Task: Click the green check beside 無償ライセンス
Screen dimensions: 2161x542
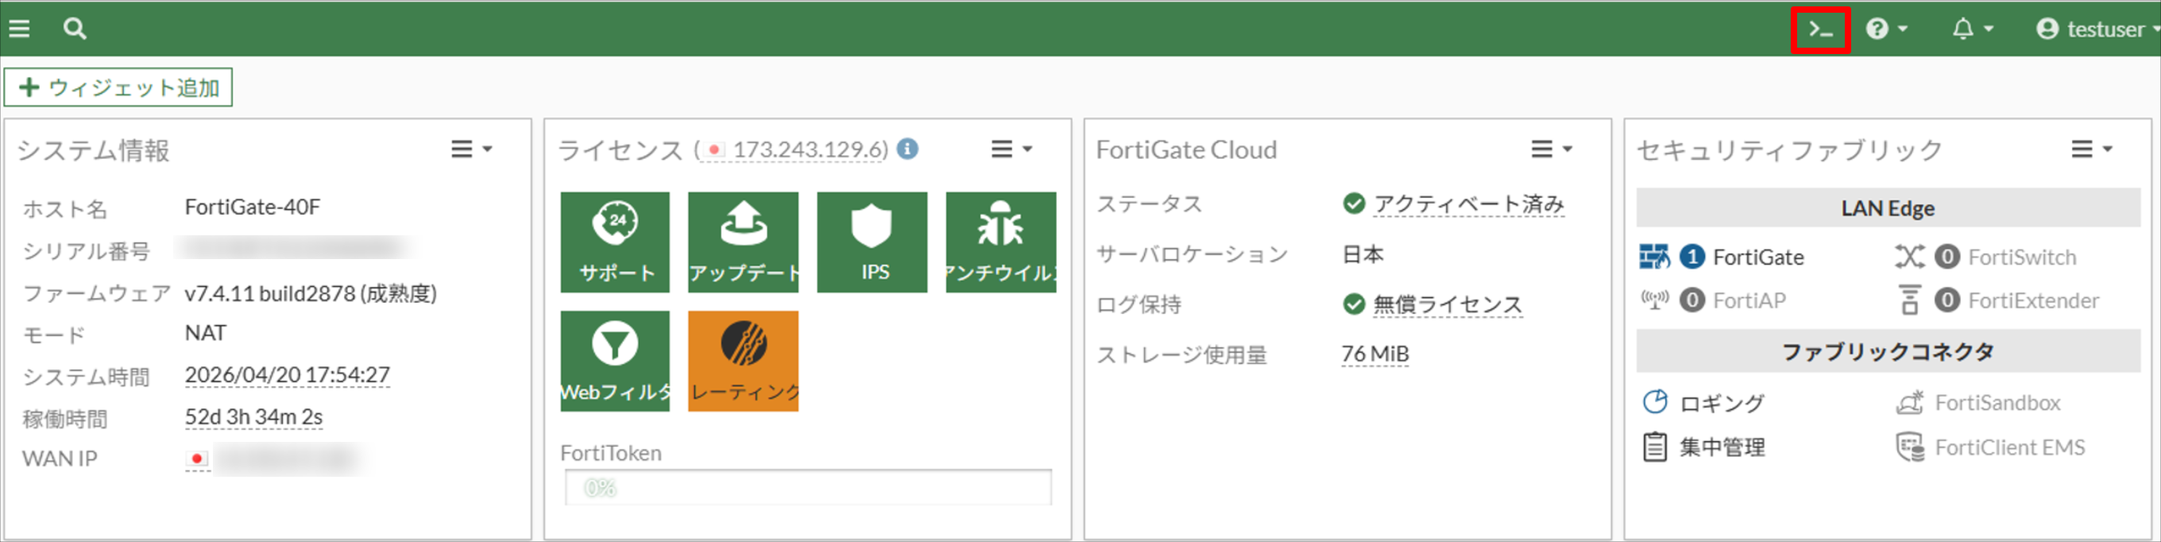Action: (1353, 304)
